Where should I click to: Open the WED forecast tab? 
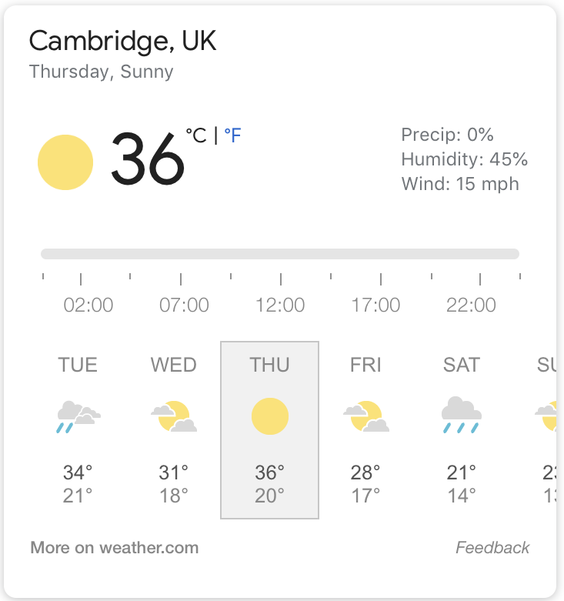click(x=174, y=429)
